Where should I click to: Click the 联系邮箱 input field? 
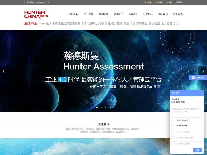(x=187, y=144)
